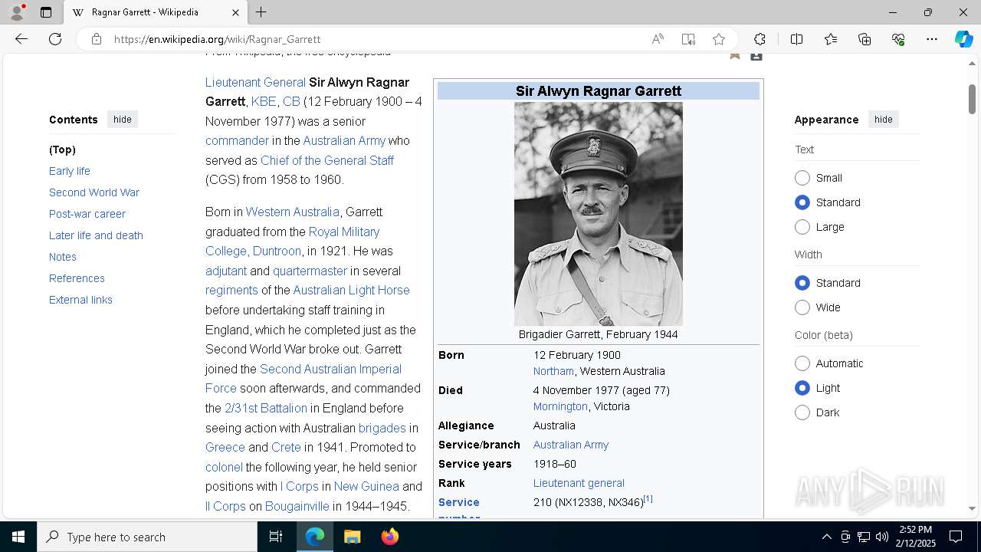Open footnote [1] beside service number

[x=648, y=499]
